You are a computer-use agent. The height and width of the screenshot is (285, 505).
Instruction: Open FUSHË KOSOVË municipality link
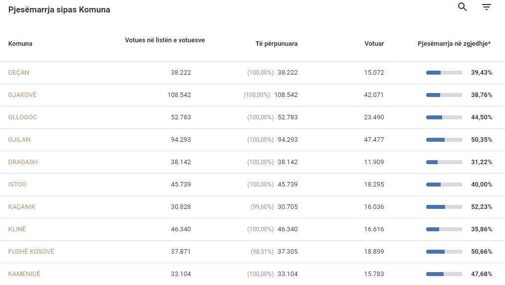pyautogui.click(x=31, y=252)
